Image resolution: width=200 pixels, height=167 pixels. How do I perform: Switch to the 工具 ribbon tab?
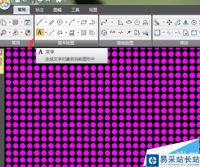[x=75, y=10]
